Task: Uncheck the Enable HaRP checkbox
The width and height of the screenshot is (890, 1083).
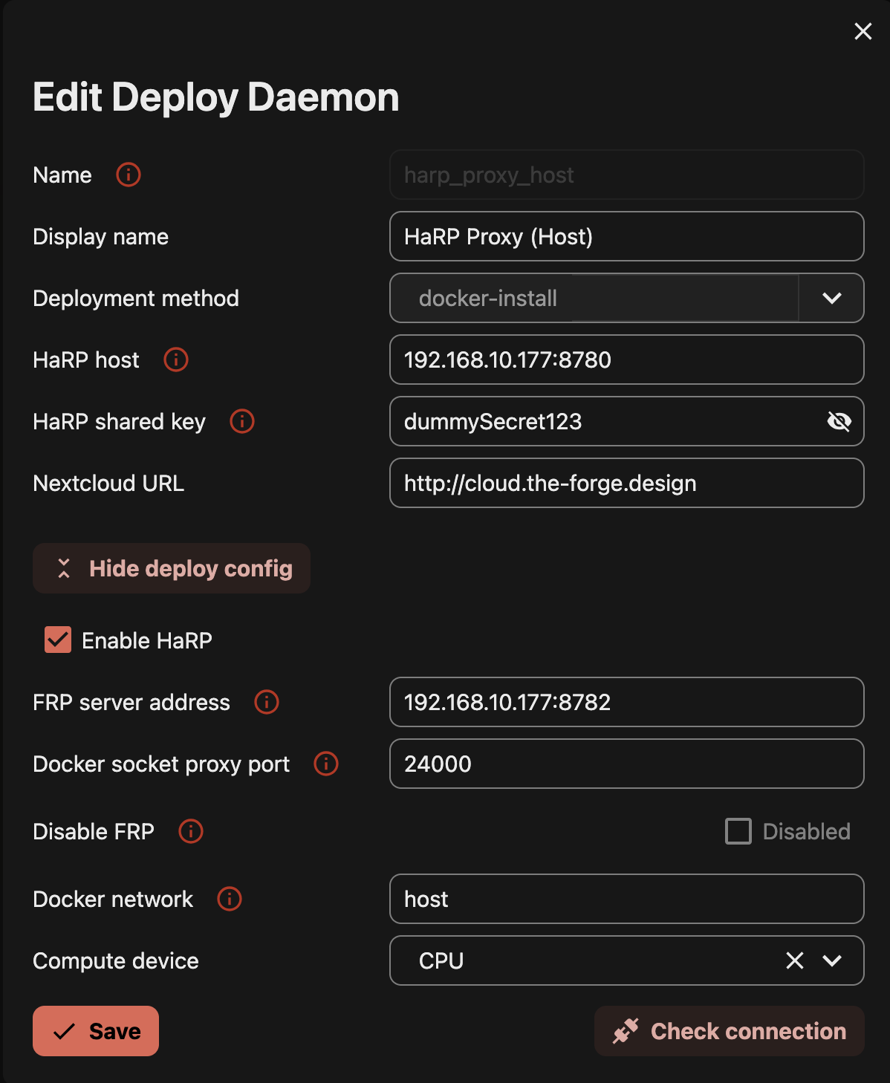Action: pos(58,640)
